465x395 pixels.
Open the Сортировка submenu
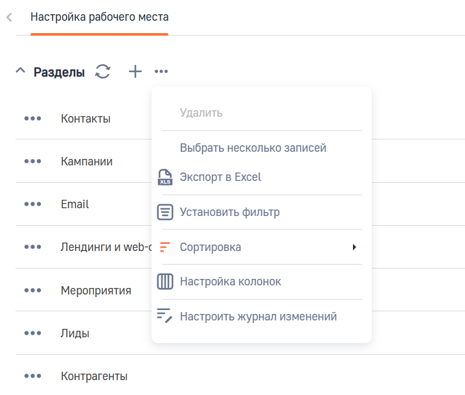262,247
